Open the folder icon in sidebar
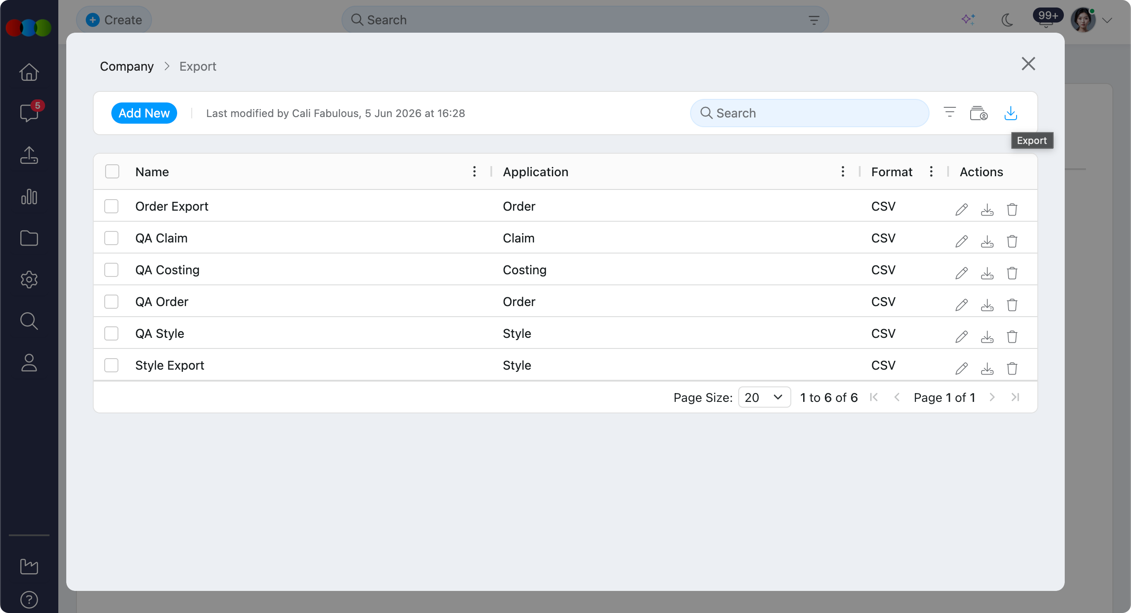Screen dimensions: 1131x613 (x=29, y=238)
